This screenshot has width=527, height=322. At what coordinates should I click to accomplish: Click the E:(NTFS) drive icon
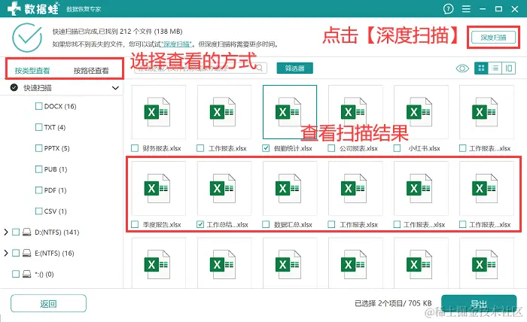tap(27, 254)
